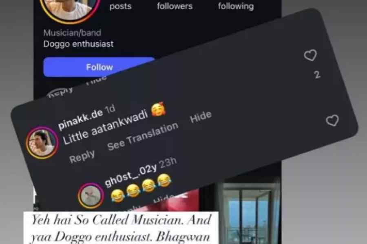Image resolution: width=367 pixels, height=244 pixels.
Task: Open the followers list
Action: (x=175, y=6)
